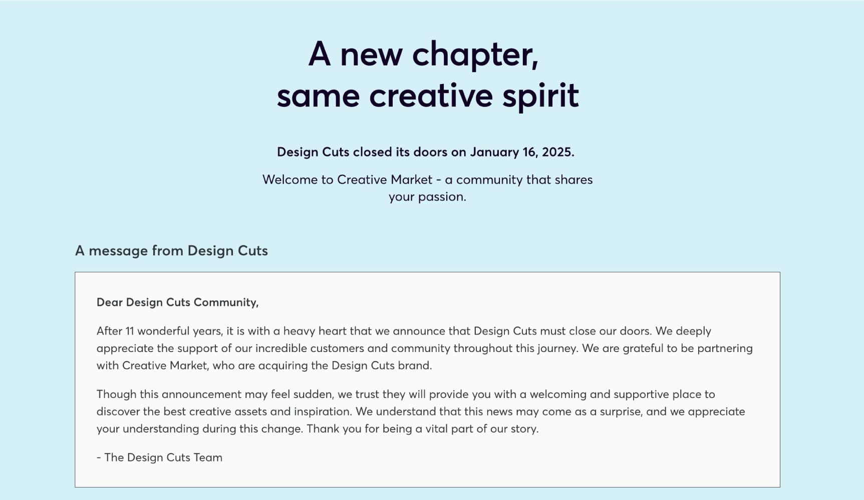This screenshot has width=864, height=500.
Task: Click the "Dear Design Cuts Community," salutation
Action: point(177,302)
